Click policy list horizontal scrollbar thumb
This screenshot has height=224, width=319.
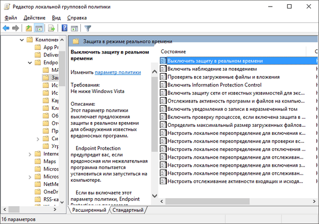[207, 201]
